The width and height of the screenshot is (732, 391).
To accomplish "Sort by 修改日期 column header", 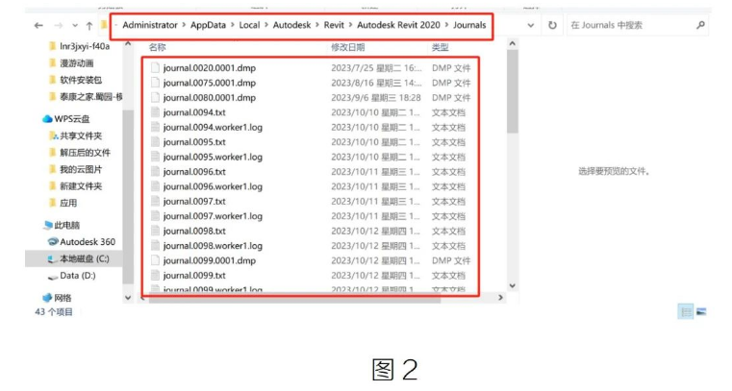I will (348, 47).
